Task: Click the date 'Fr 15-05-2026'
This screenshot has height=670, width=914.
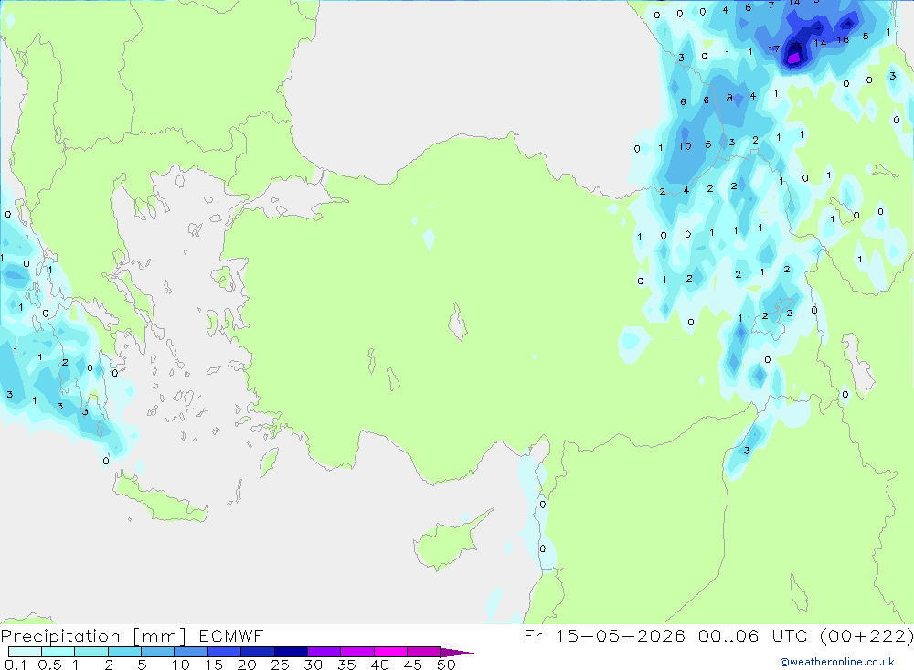Action: 604,636
